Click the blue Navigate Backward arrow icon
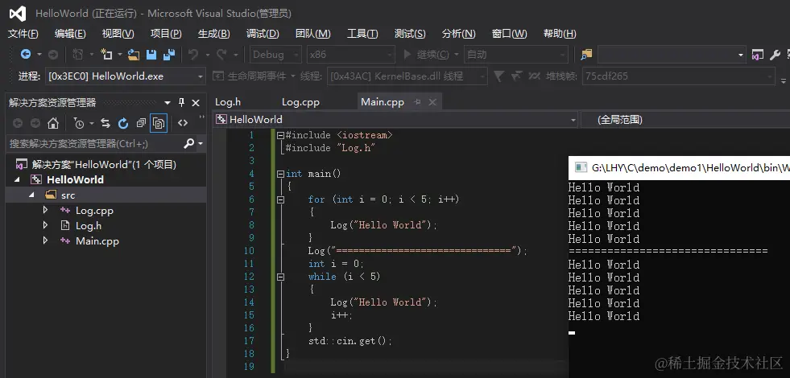Screen dimensions: 790x378 coord(25,55)
